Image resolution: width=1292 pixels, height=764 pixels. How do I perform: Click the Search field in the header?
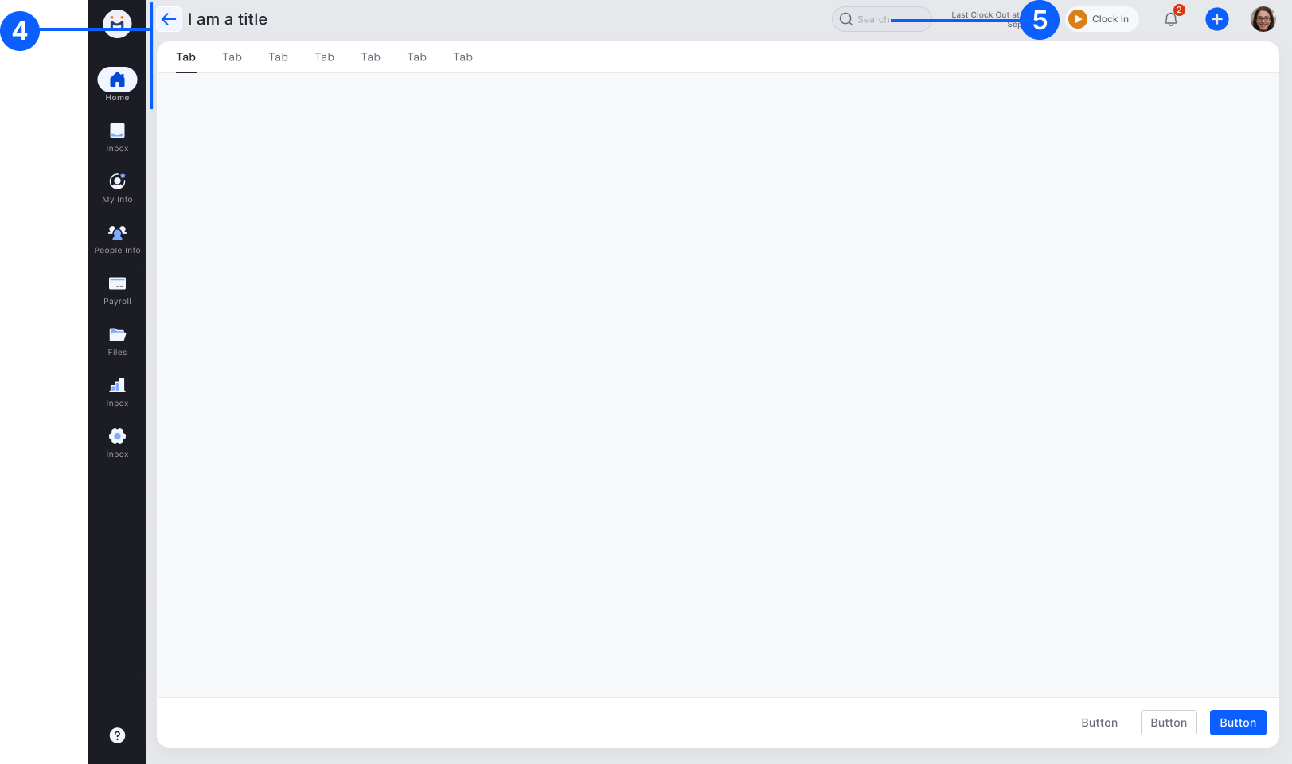[880, 19]
